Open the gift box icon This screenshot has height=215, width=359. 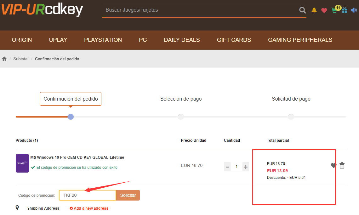(345, 10)
